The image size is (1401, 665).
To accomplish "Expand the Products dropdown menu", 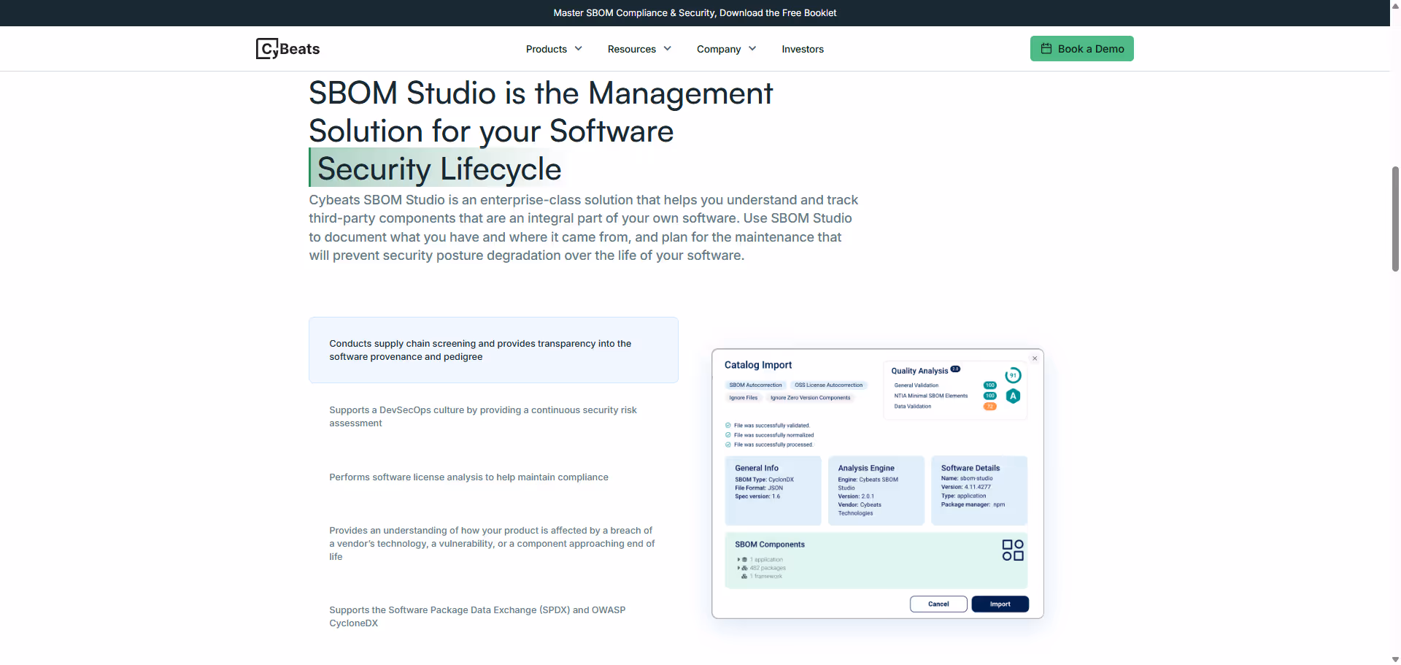I will (x=554, y=49).
